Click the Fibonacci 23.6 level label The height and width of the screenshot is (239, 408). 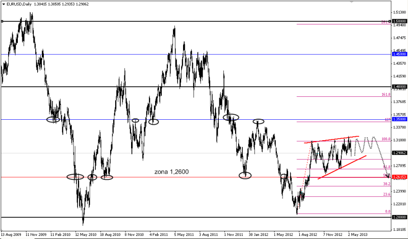click(386, 194)
